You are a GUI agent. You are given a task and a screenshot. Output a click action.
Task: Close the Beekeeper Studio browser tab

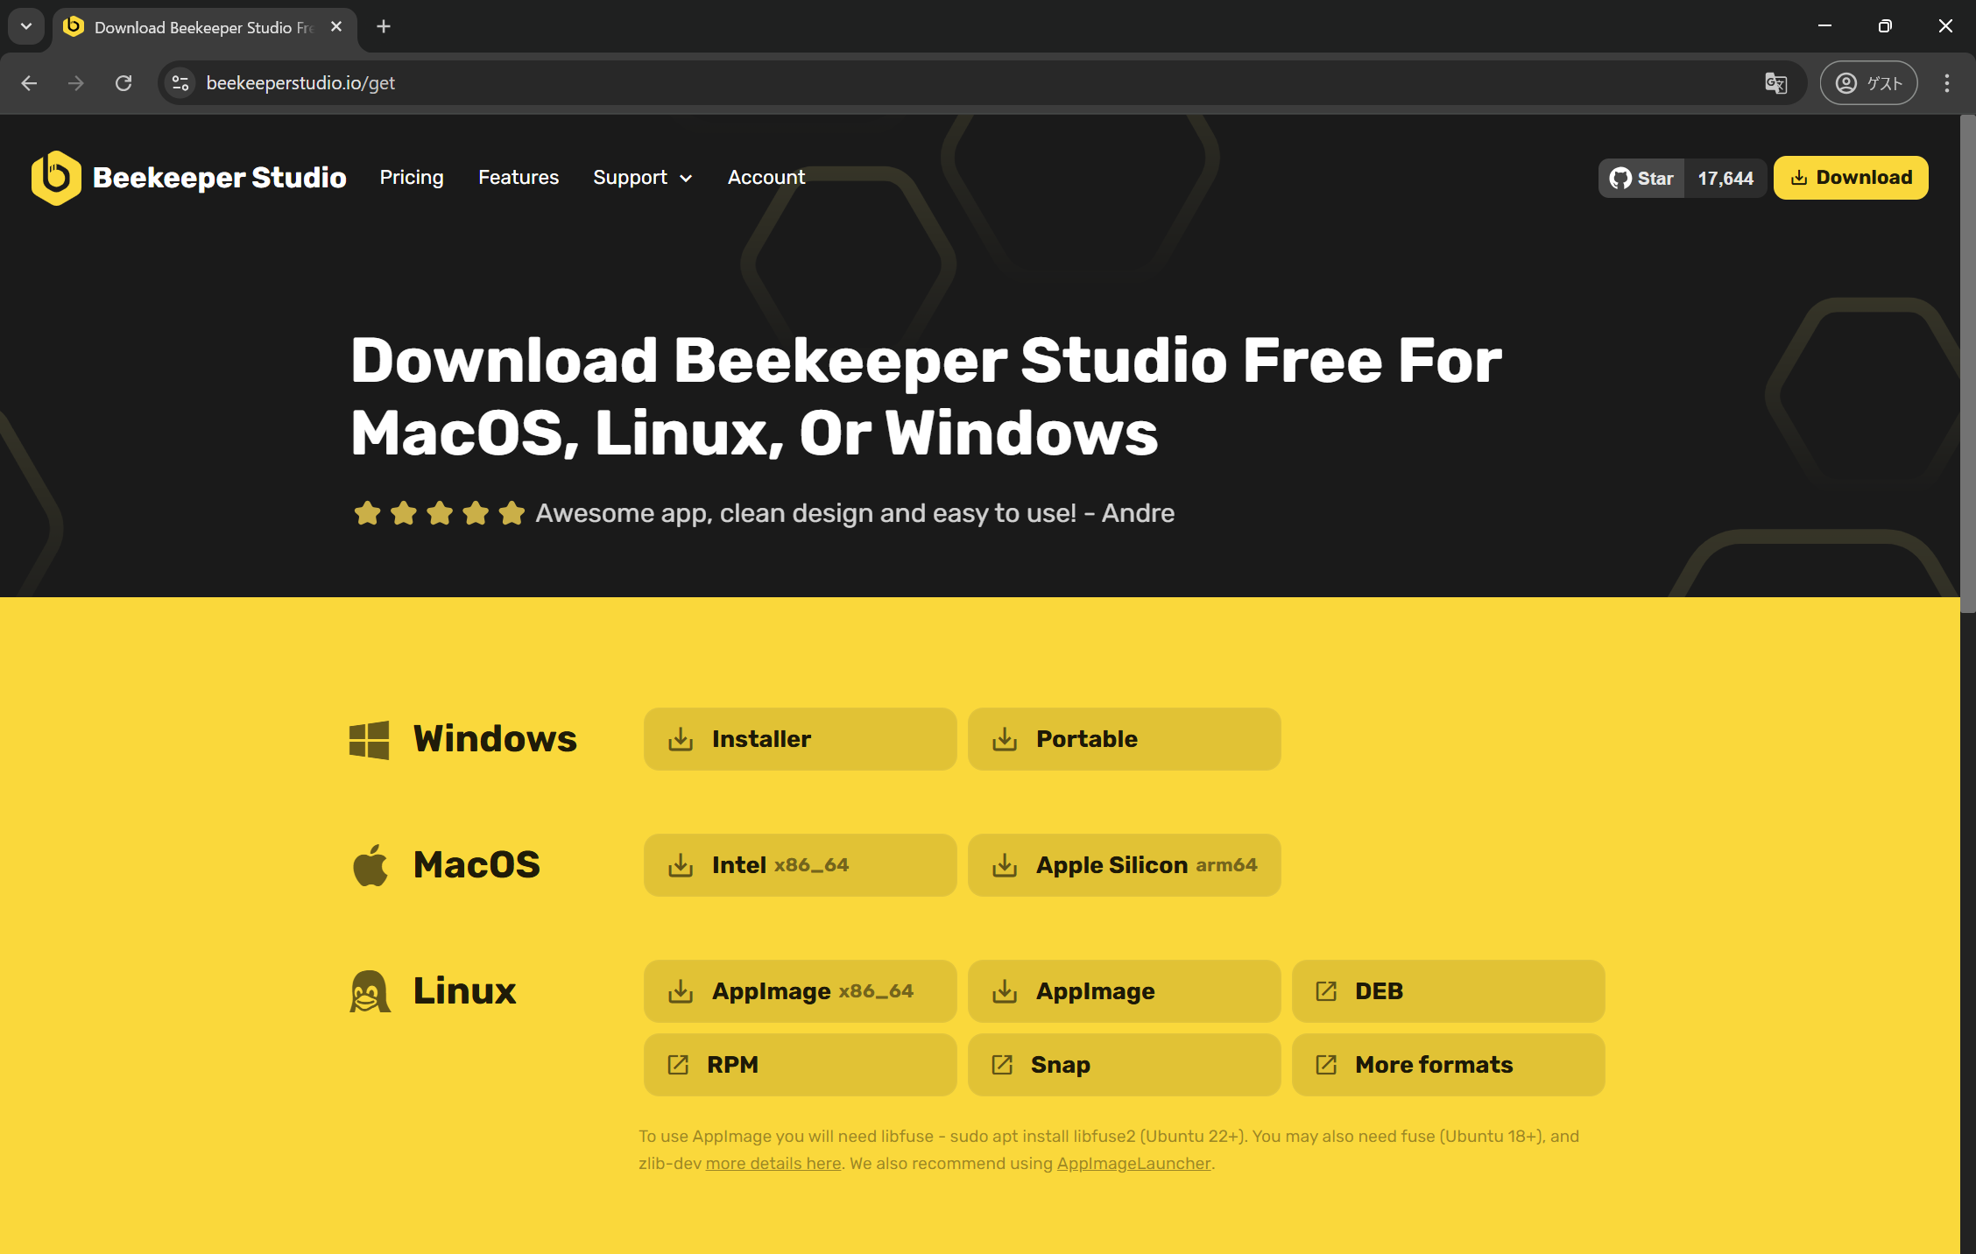(336, 27)
